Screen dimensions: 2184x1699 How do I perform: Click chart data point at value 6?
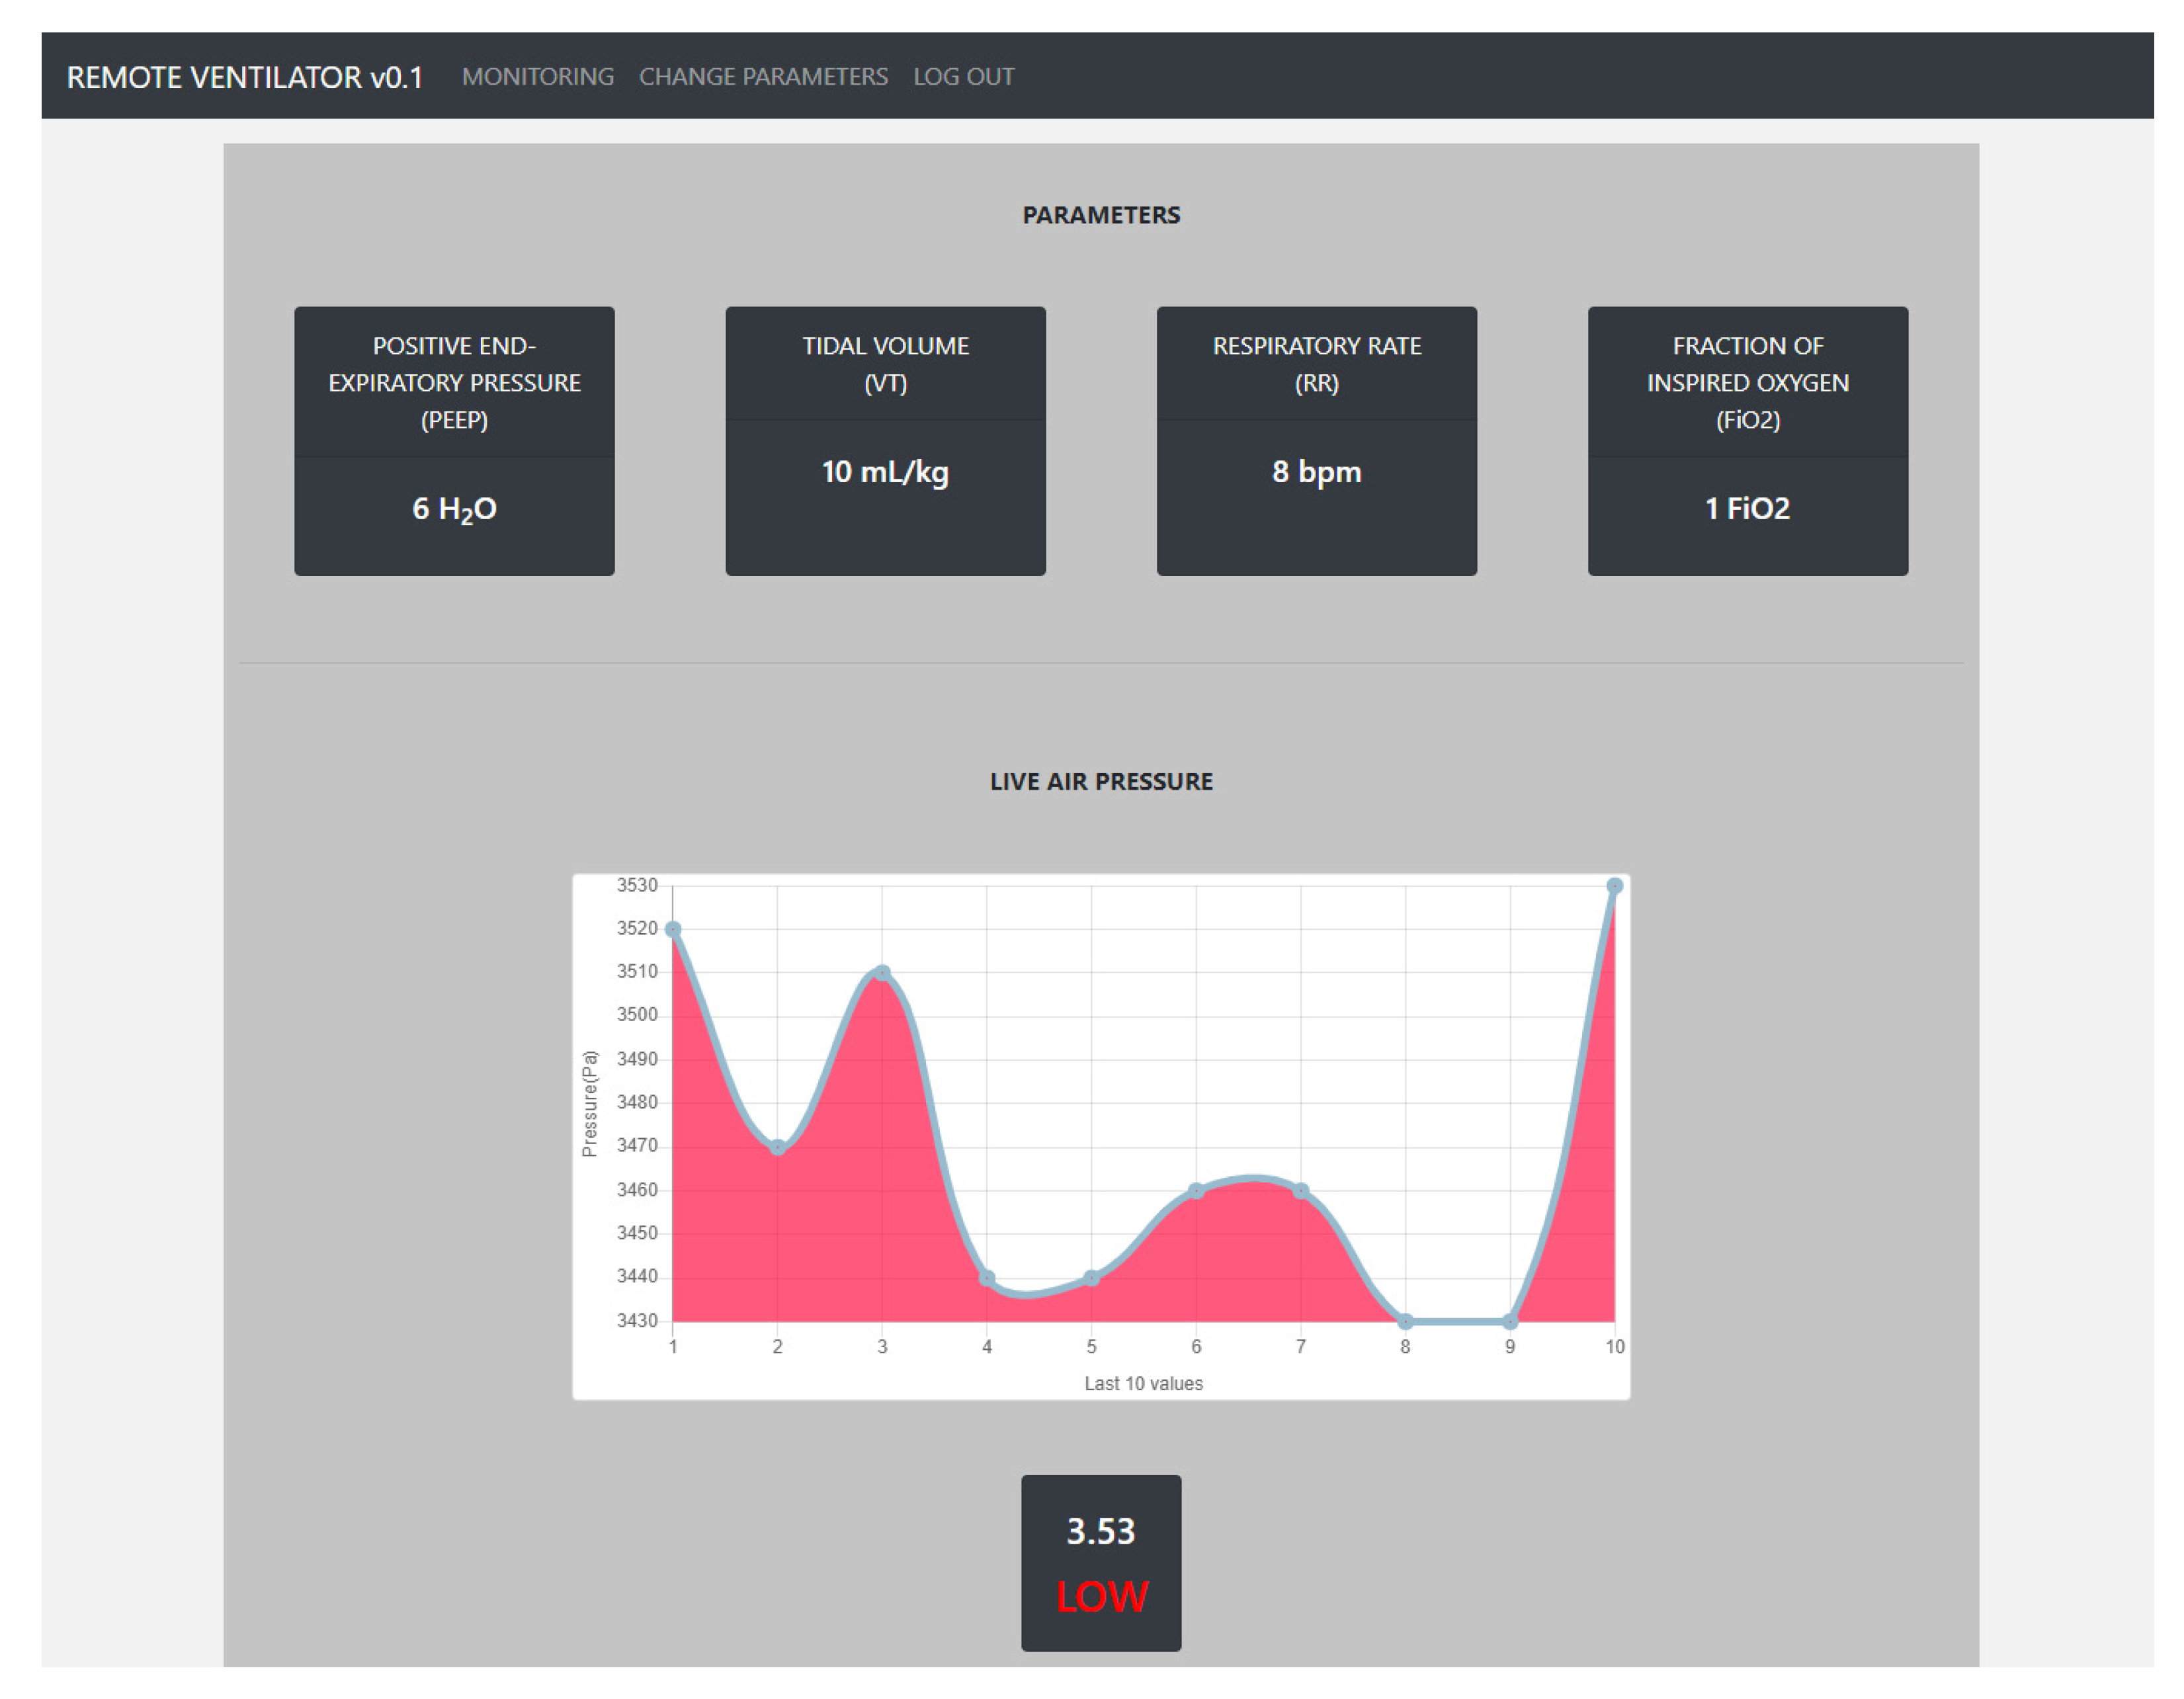click(x=1196, y=1191)
